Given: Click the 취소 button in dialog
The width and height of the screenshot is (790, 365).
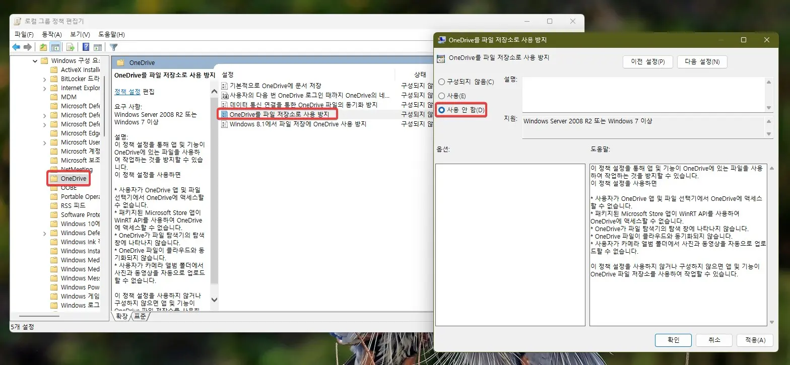Looking at the screenshot, I should coord(714,340).
